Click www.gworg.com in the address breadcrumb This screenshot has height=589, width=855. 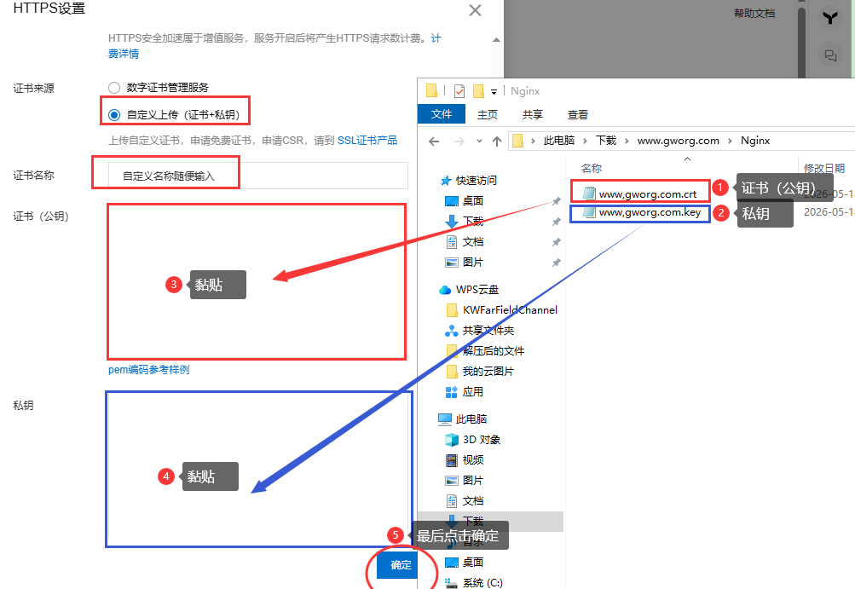click(678, 141)
